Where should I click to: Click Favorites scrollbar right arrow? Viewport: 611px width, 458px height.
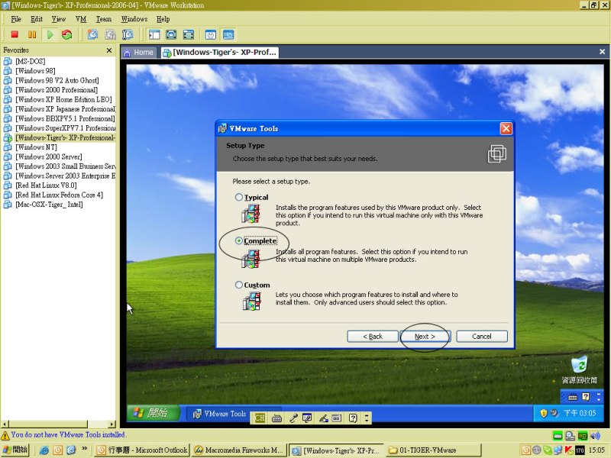112,424
